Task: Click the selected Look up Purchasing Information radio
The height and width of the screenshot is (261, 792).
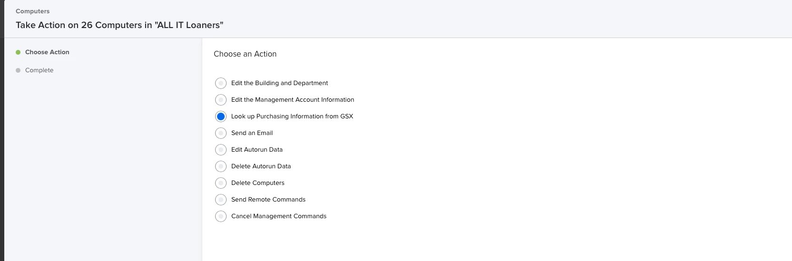Action: (221, 116)
